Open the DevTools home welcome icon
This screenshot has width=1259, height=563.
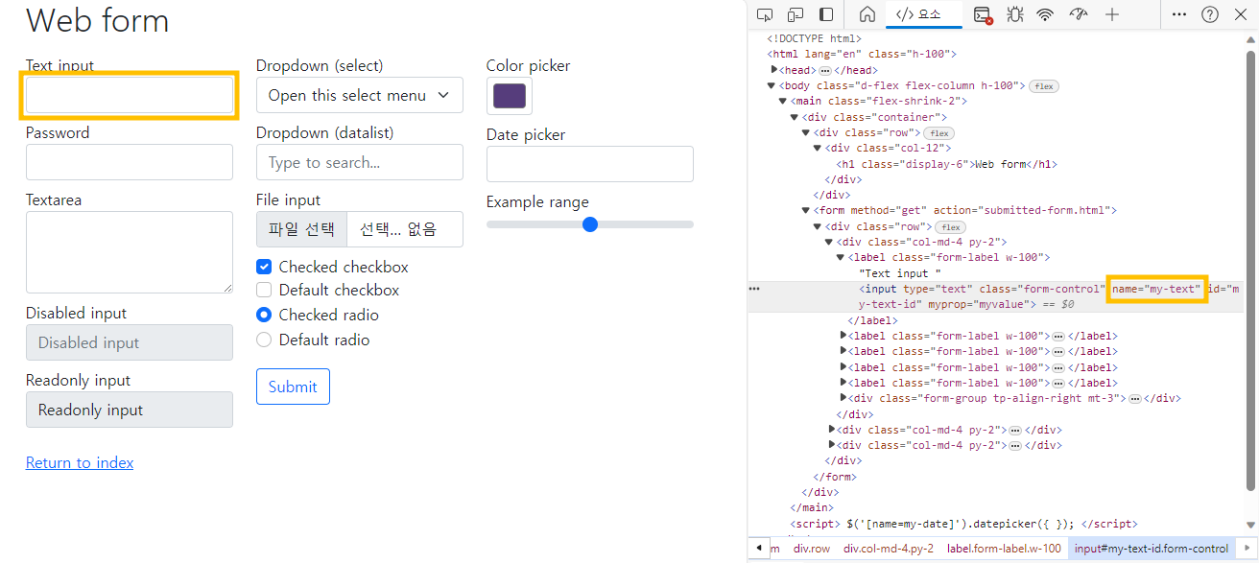867,14
